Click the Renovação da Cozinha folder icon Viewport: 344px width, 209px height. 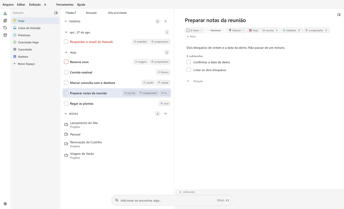66,144
